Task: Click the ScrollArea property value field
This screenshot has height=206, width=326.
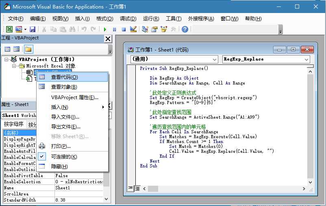Action: 79,194
